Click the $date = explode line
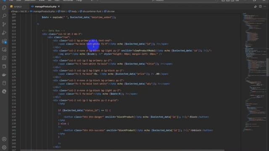 click(79, 17)
